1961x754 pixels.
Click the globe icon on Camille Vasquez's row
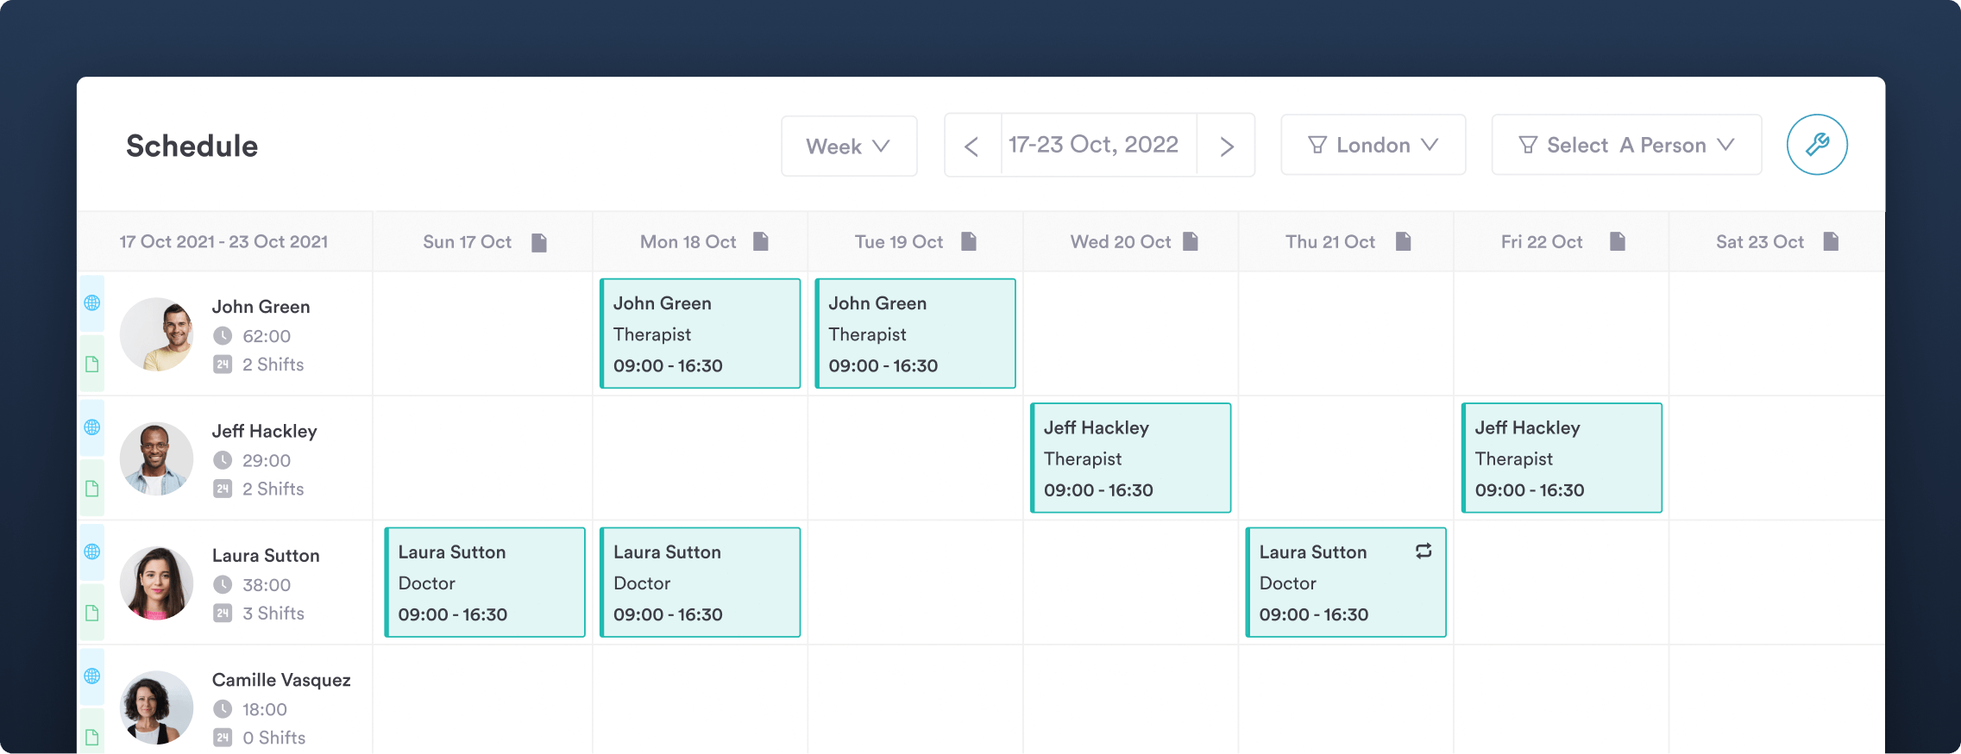(92, 676)
